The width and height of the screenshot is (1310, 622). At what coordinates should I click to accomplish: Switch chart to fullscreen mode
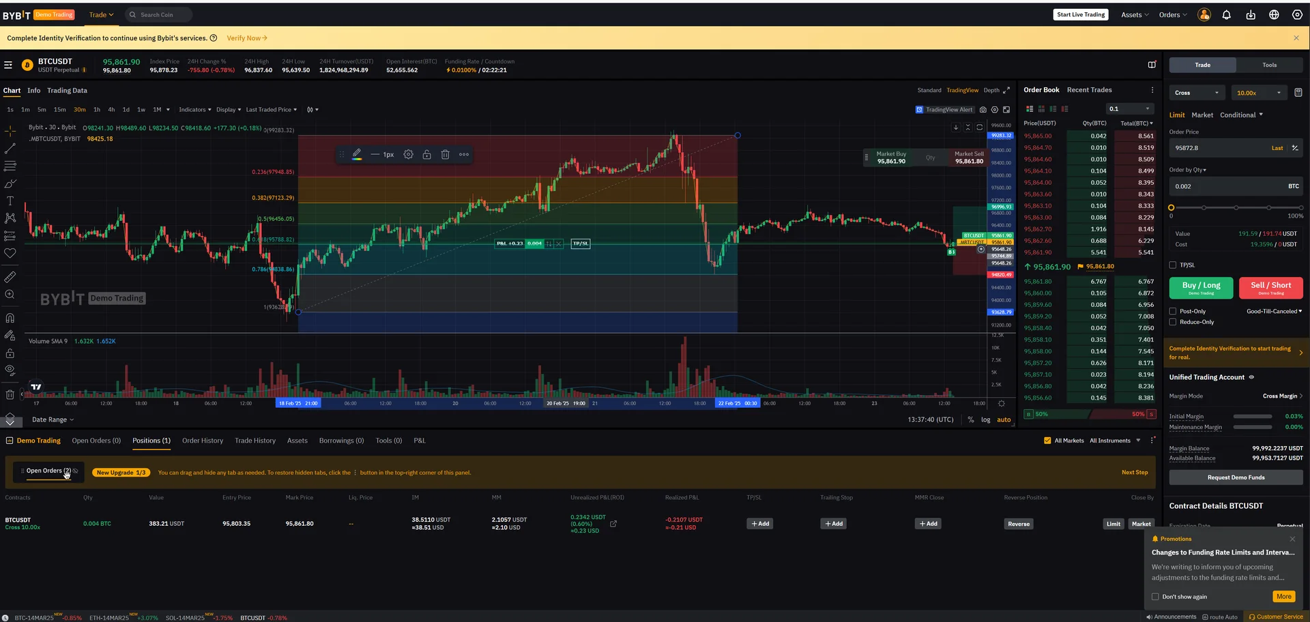[x=1006, y=110]
